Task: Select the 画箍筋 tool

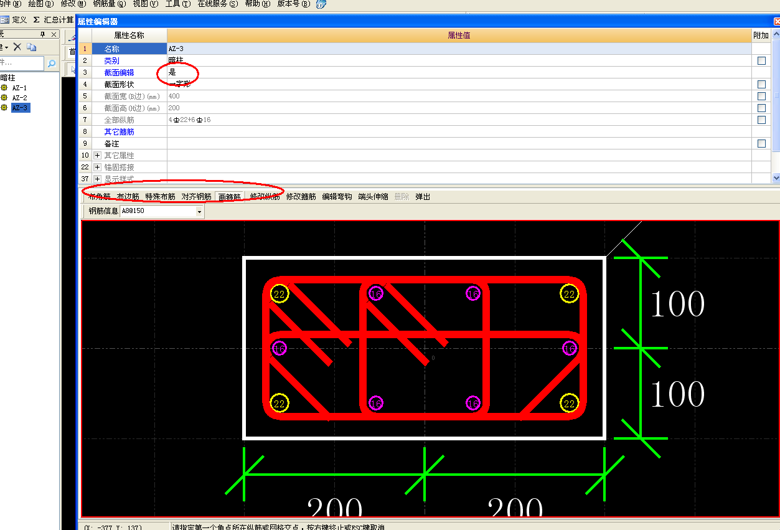Action: 230,197
